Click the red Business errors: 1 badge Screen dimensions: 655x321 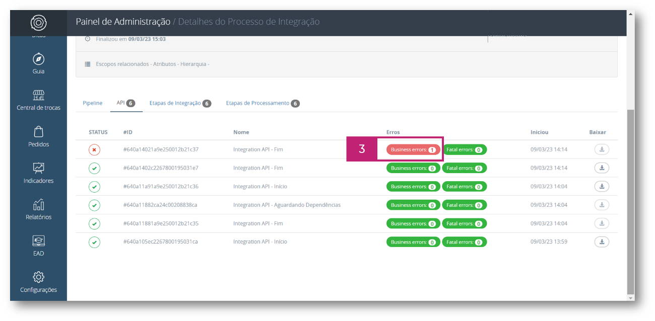(413, 149)
